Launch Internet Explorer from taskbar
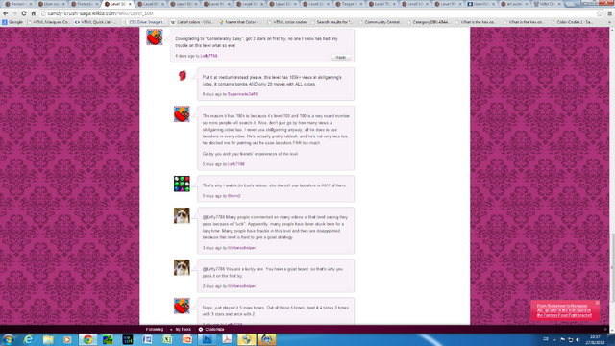 tap(28, 339)
